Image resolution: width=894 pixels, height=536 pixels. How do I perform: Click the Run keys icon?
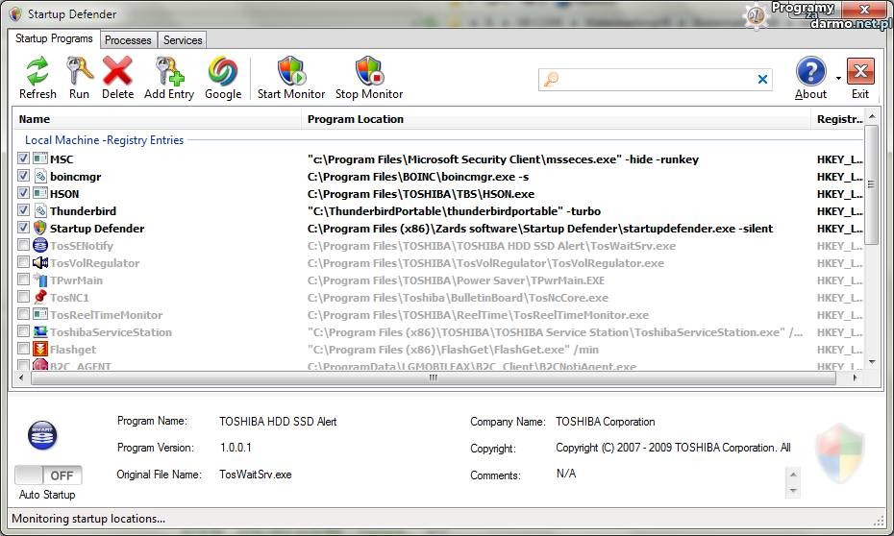79,72
